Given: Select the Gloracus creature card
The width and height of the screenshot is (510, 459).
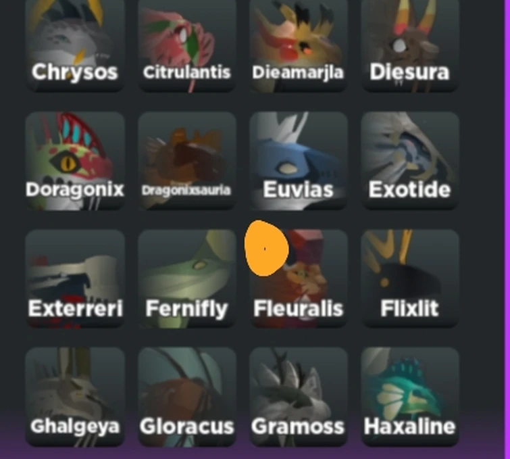Looking at the screenshot, I should click(187, 397).
